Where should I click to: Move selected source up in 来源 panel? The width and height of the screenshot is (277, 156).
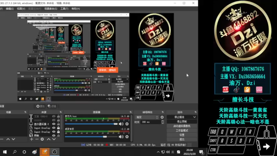coord(48,139)
